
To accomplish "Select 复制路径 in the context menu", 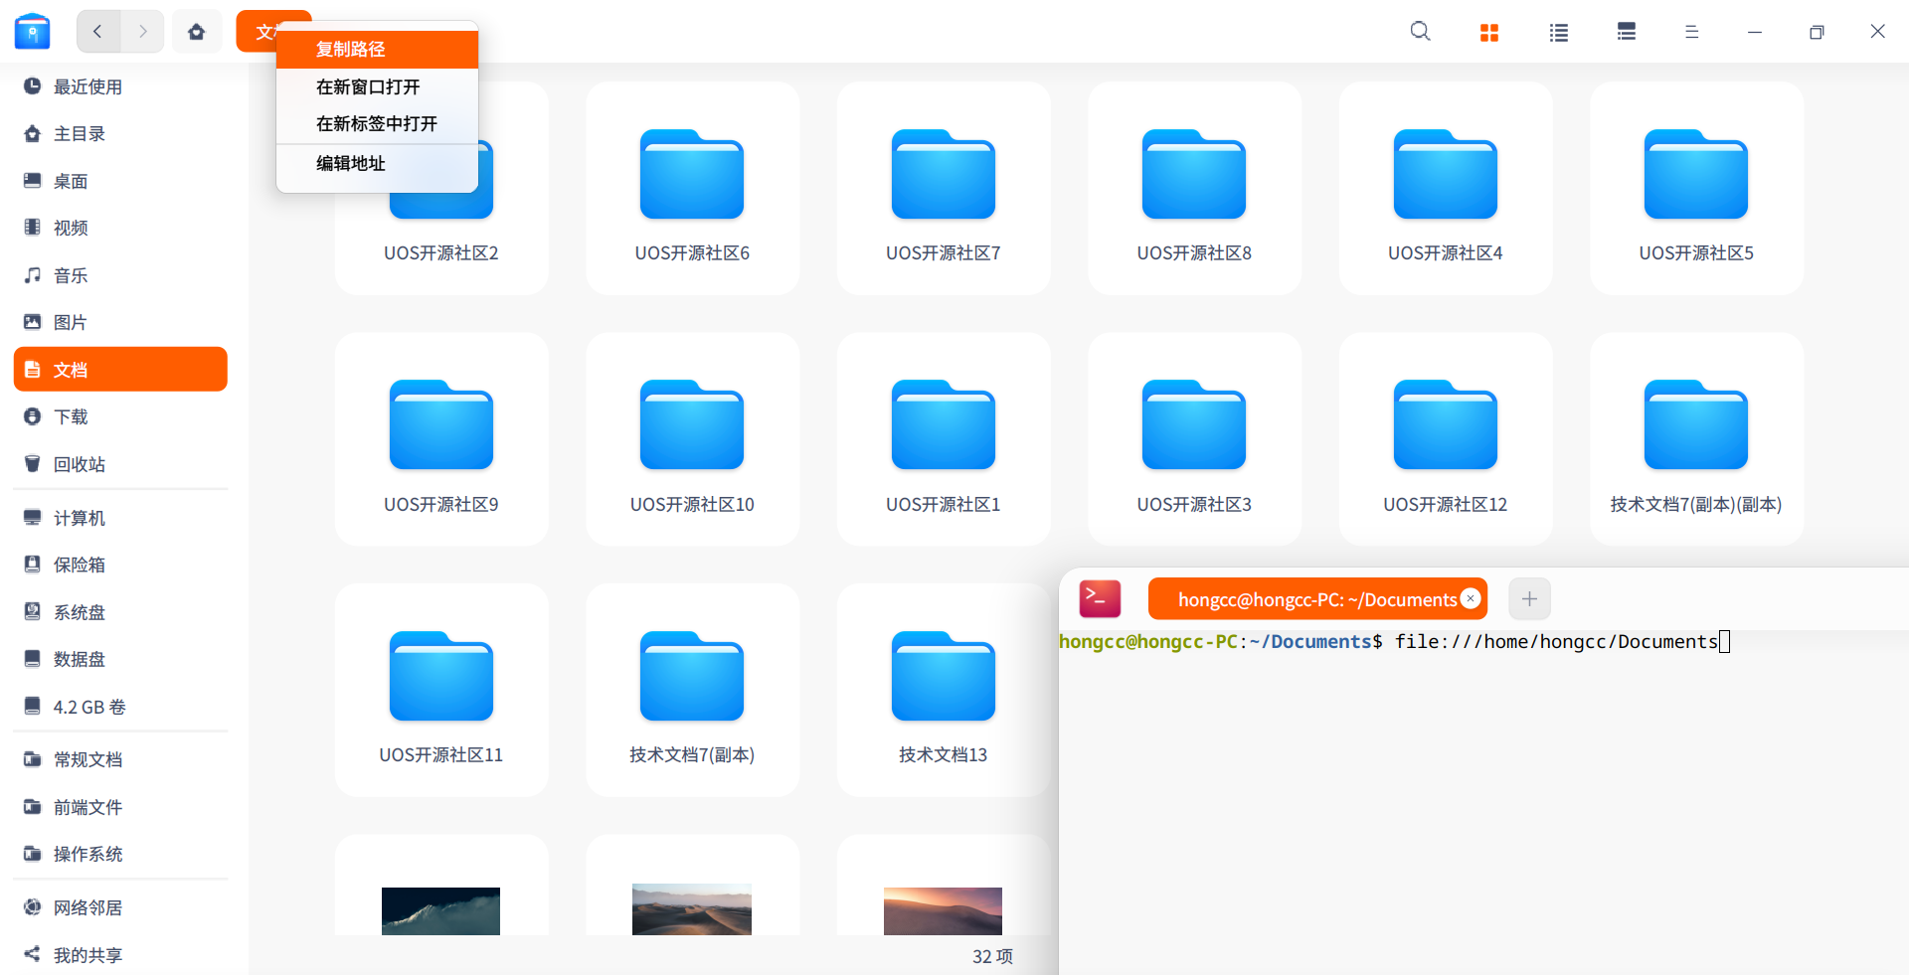I will [377, 49].
